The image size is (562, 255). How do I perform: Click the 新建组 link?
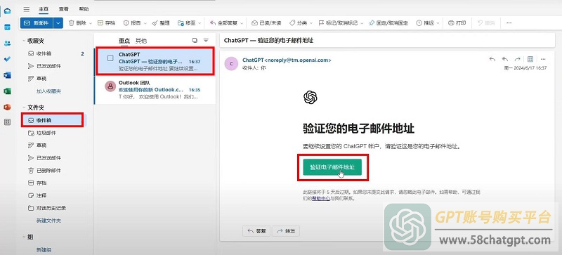(x=44, y=249)
